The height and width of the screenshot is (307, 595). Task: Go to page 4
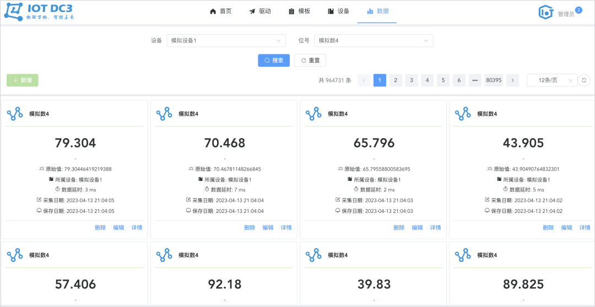[x=428, y=80]
